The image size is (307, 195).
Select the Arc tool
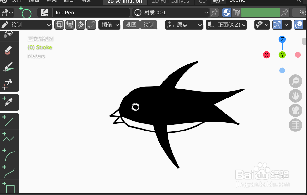(x=9, y=155)
